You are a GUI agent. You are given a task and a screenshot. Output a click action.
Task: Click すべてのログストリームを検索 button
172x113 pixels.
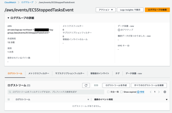(x=149, y=85)
